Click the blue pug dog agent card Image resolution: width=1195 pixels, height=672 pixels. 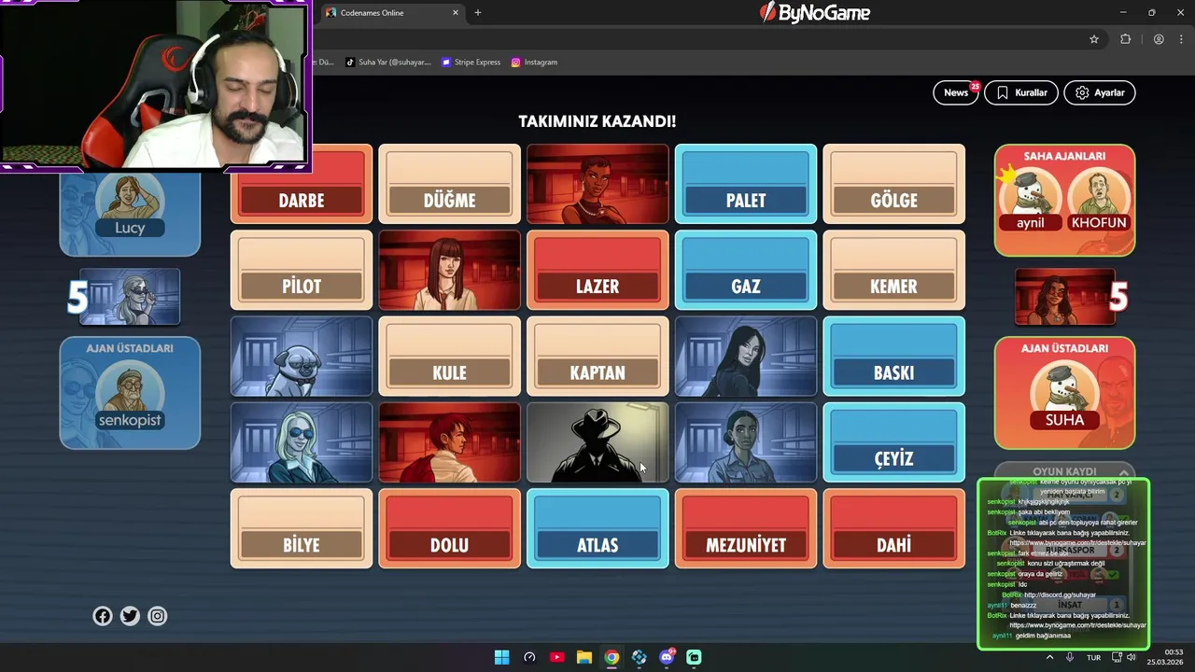(302, 357)
